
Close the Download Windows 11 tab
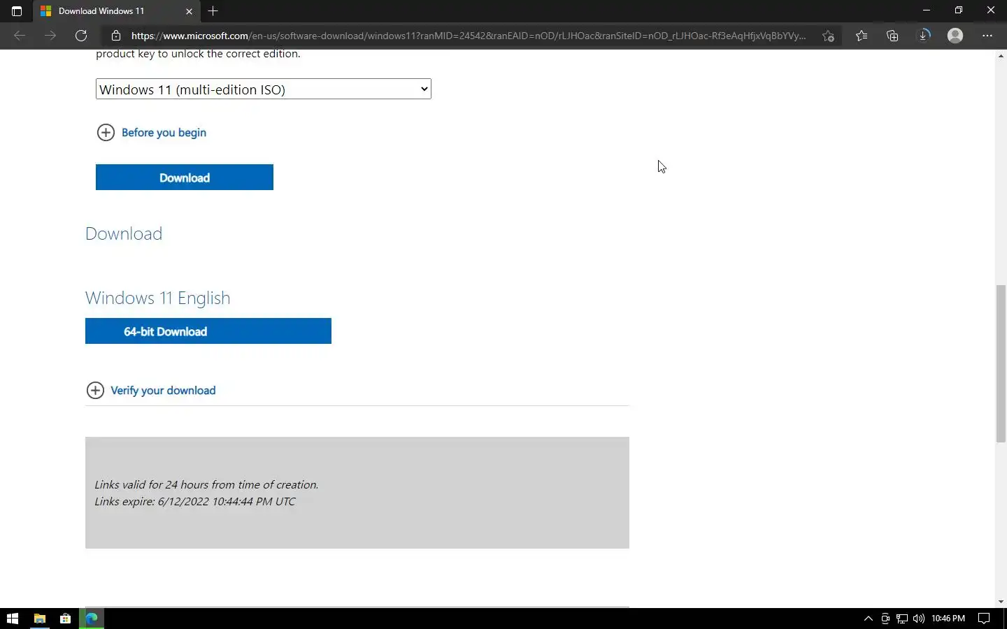189,11
